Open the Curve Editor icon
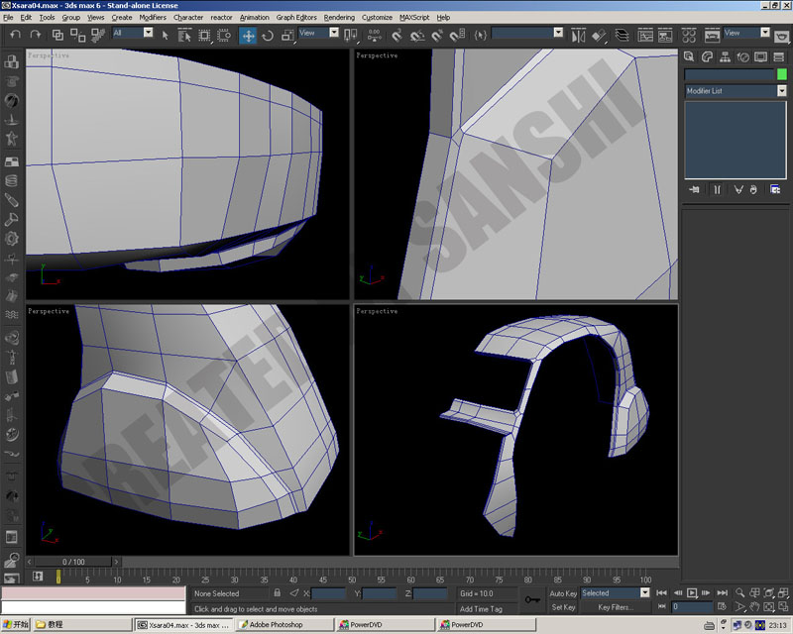 (645, 36)
